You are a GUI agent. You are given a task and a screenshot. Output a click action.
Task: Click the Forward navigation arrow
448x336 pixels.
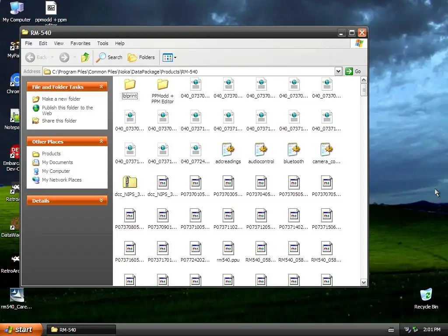[64, 57]
